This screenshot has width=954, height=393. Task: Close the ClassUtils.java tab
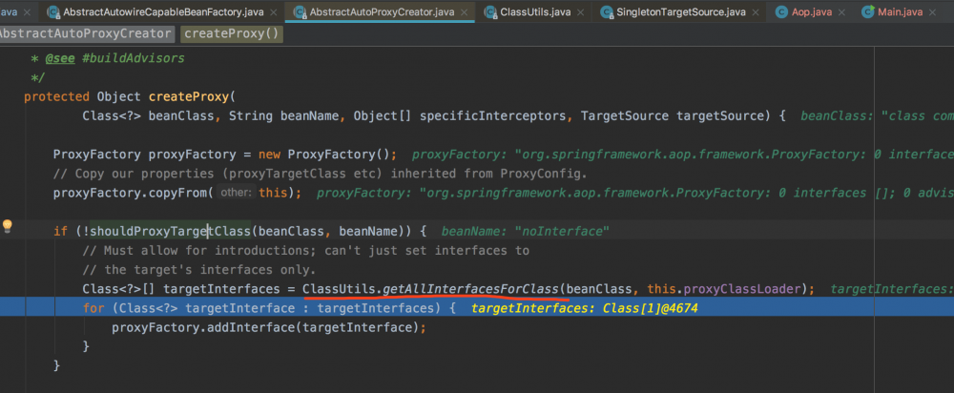(582, 12)
